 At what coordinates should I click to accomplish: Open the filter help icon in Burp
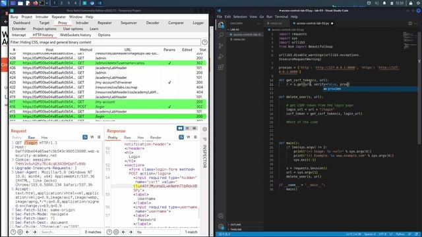tap(204, 42)
